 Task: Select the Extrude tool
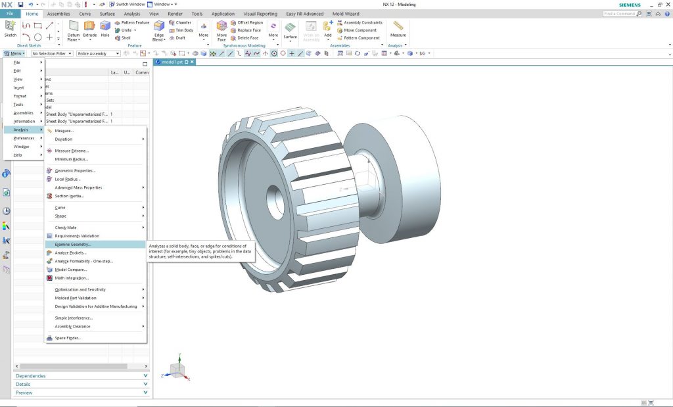(x=89, y=28)
